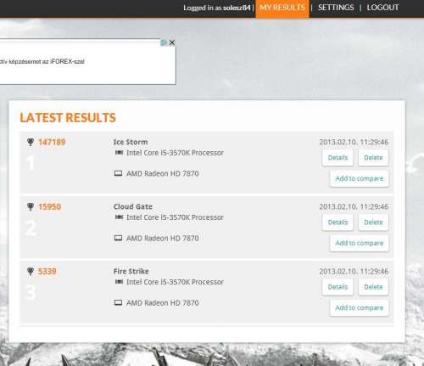Click the Fire Strike result title
Viewport: 424px width, 366px height.
click(x=131, y=271)
